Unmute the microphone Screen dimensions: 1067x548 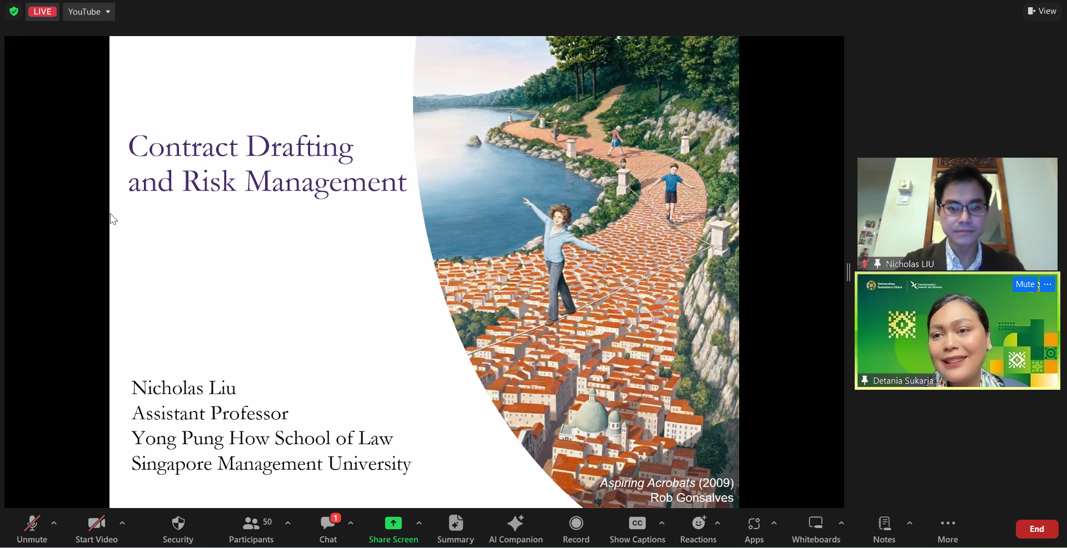(x=32, y=529)
